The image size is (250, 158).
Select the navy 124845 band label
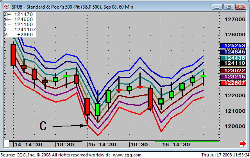(x=233, y=51)
